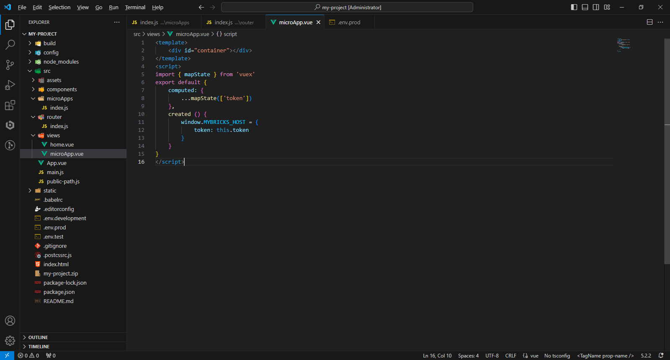The width and height of the screenshot is (670, 360).
Task: Switch to index.js router tab
Action: 233,22
